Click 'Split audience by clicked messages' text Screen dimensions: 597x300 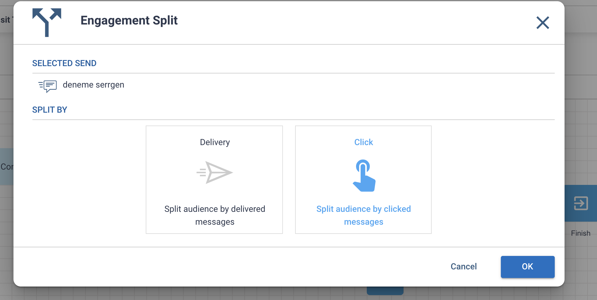[363, 215]
